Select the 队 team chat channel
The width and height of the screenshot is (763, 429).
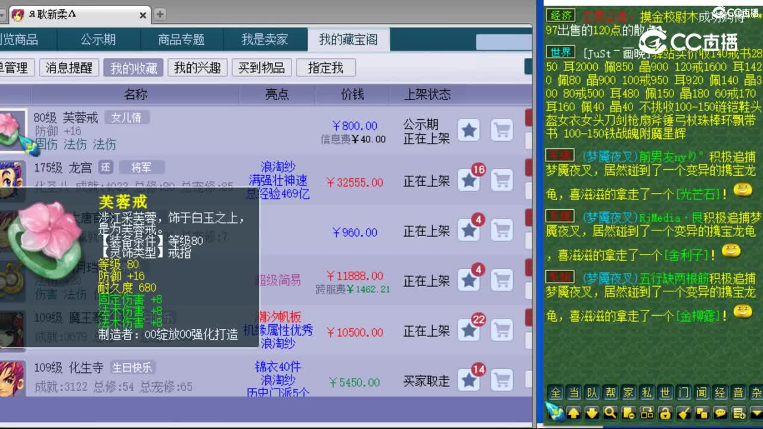pyautogui.click(x=592, y=393)
